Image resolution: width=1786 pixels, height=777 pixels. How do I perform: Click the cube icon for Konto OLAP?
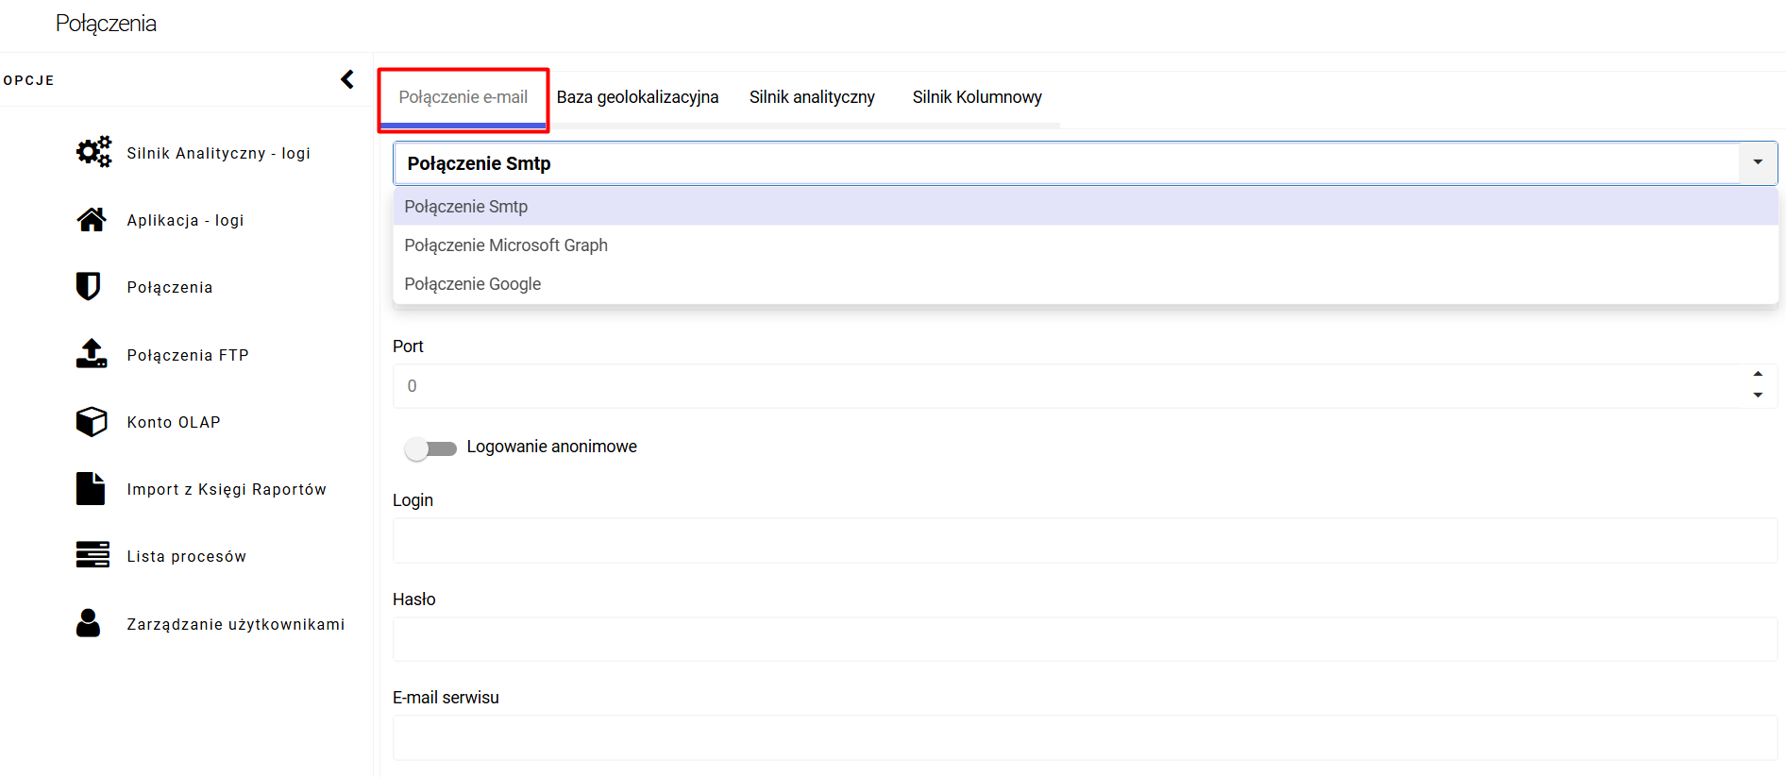(x=92, y=421)
